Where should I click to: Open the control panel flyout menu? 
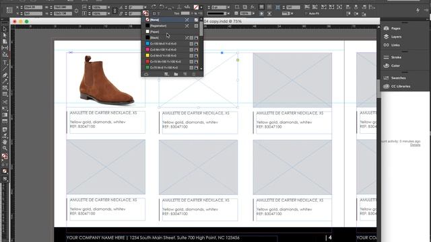(426, 10)
